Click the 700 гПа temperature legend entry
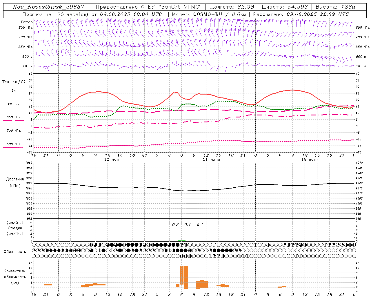371x297 pixels. (13, 131)
